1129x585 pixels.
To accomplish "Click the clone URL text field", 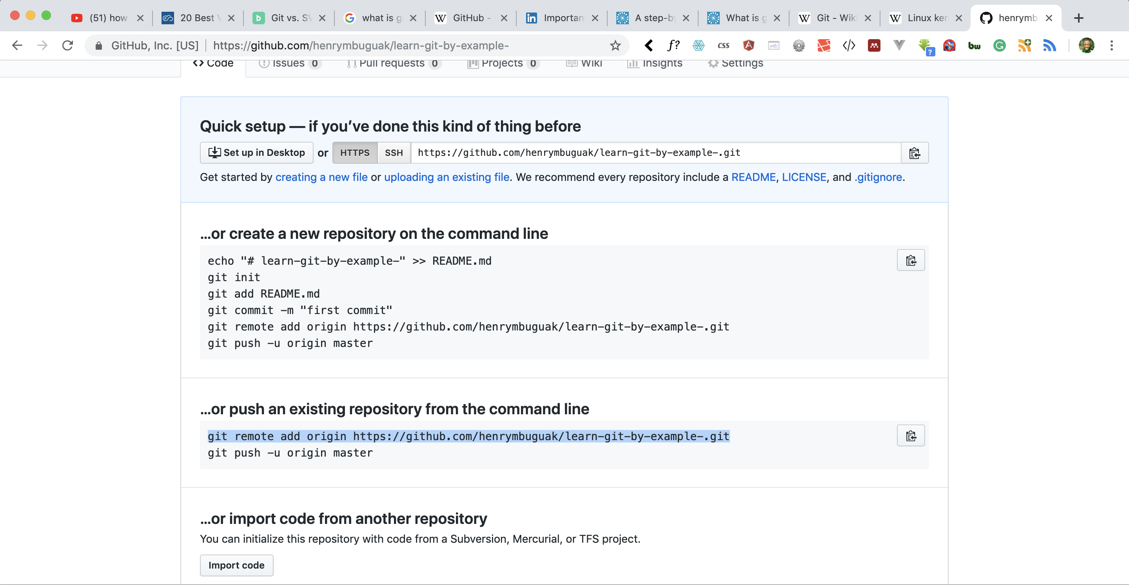I will pos(656,153).
